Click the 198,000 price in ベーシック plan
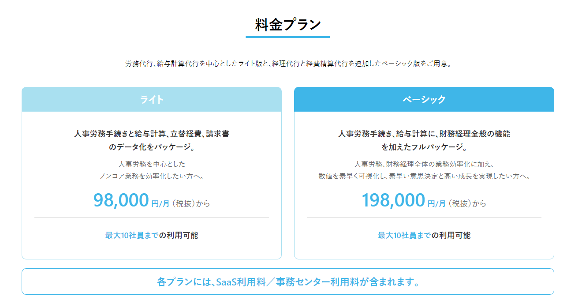The width and height of the screenshot is (582, 304). (x=393, y=200)
